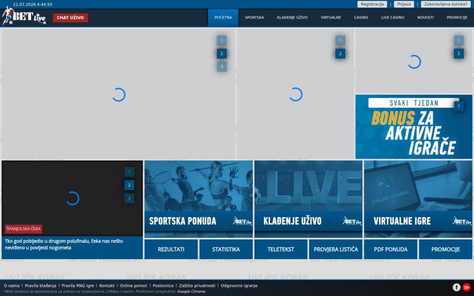Click the 18+ age restriction icon

tap(467, 287)
